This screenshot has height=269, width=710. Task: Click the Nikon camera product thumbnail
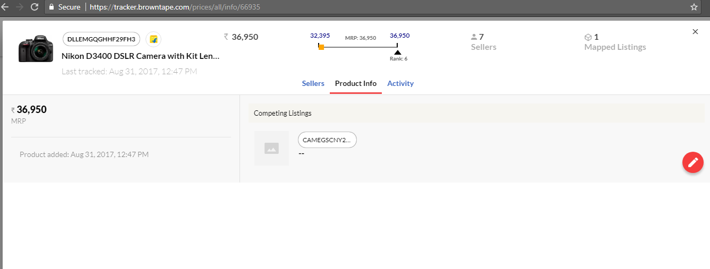pyautogui.click(x=36, y=48)
